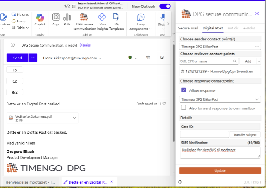The image size is (266, 188).
Task: Start Dictate from the ribbon
Action: pos(162,22)
